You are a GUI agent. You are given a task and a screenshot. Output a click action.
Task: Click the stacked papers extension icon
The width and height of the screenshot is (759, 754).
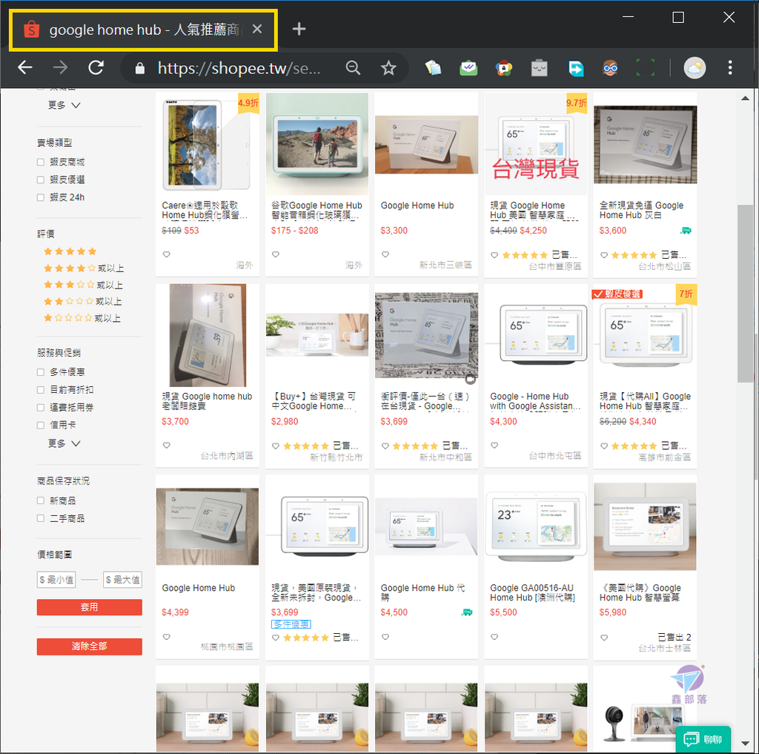[433, 67]
